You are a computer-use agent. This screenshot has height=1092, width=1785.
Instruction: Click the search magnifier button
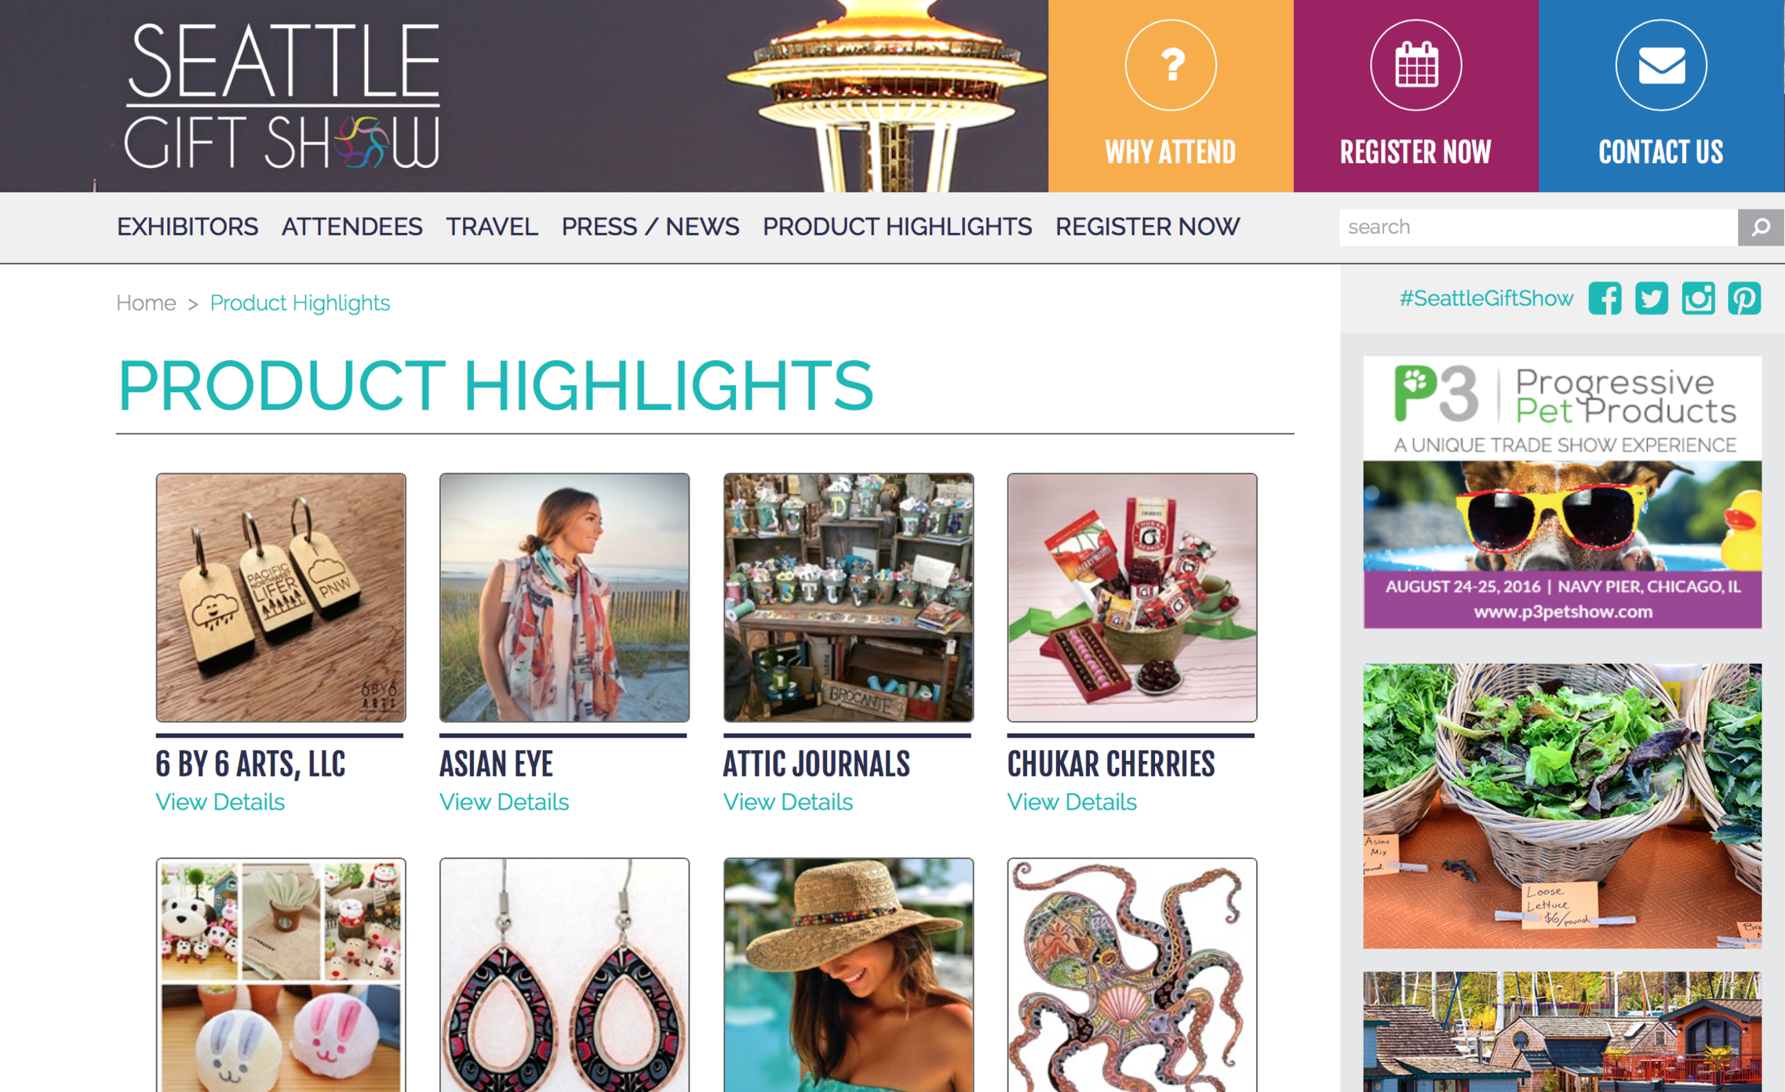pos(1761,227)
